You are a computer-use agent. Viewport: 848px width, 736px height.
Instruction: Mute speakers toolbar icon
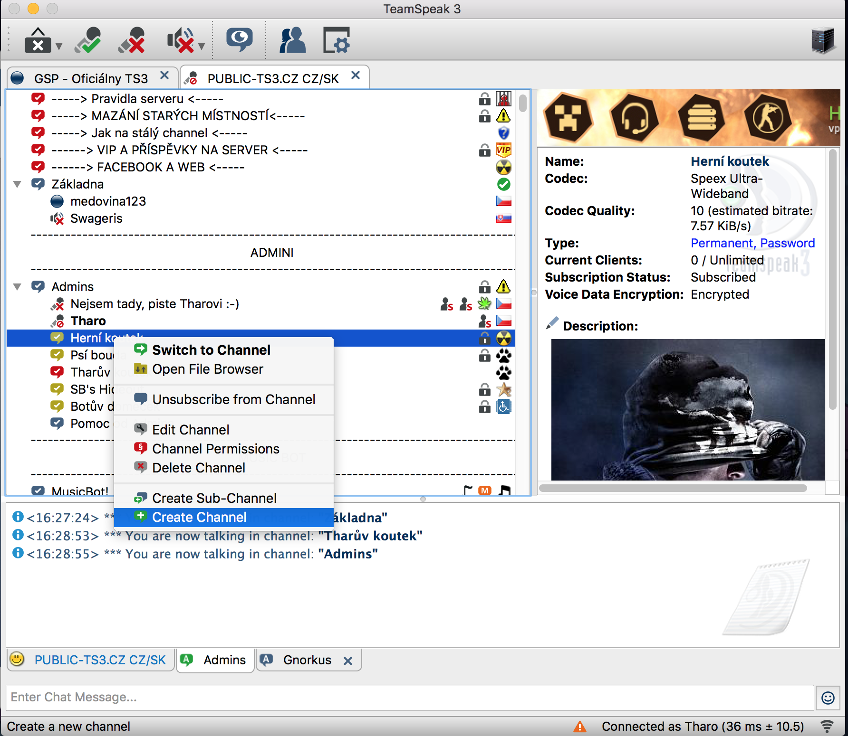tap(181, 40)
